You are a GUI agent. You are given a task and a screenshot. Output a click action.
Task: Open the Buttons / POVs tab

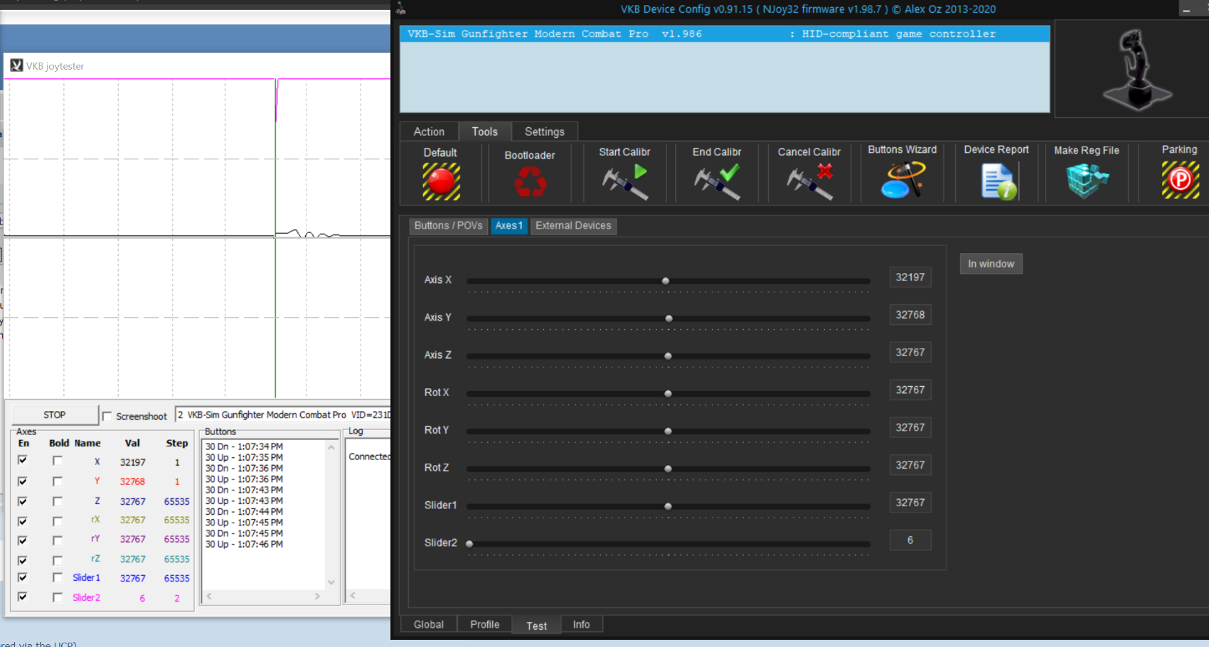tap(448, 226)
